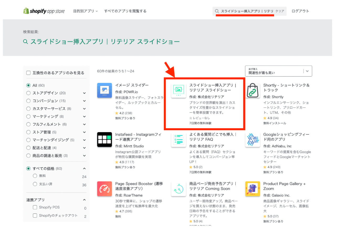Image resolution: width=348 pixels, height=240 pixels.
Task: Open the Instafeed app icon
Action: [104, 140]
